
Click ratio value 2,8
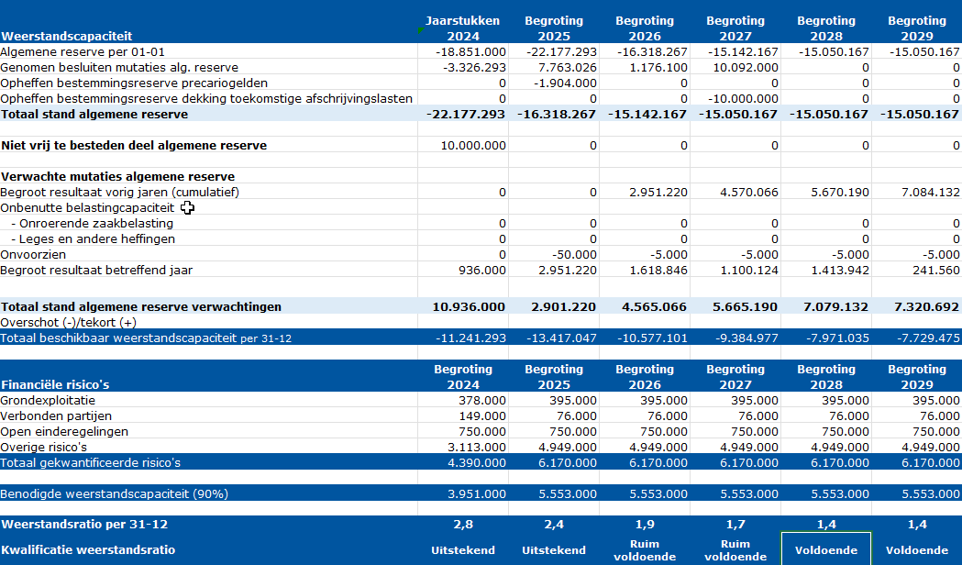(x=462, y=525)
